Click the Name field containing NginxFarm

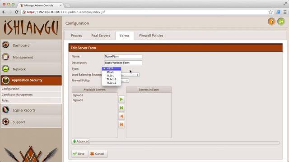[123, 56]
